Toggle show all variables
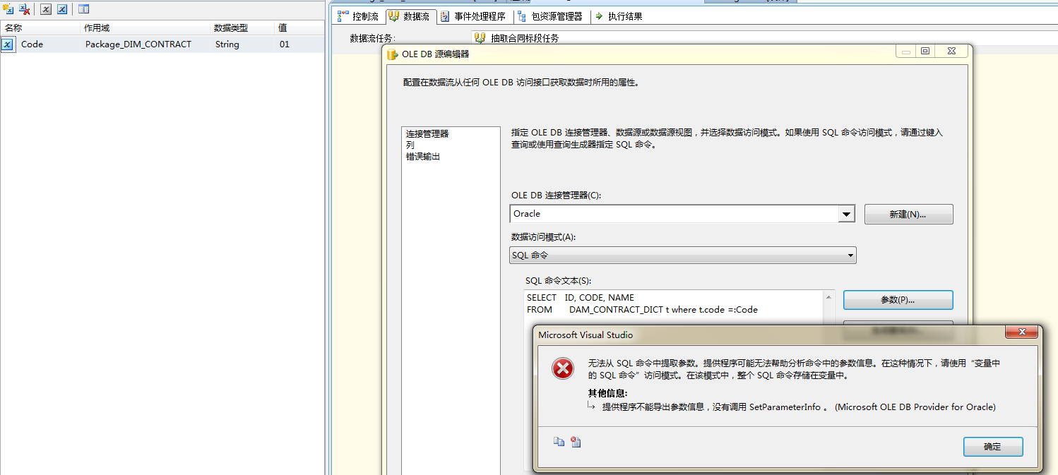The width and height of the screenshot is (1058, 475). [x=61, y=9]
